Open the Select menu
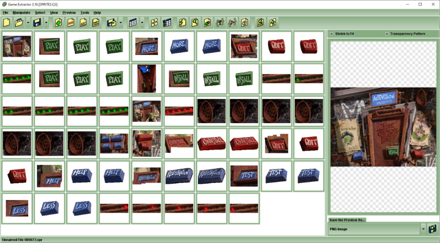 [40, 13]
